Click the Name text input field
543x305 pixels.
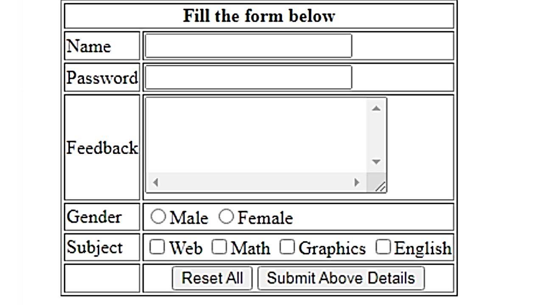coord(248,46)
